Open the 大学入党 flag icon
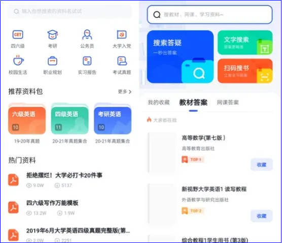 tap(122, 35)
